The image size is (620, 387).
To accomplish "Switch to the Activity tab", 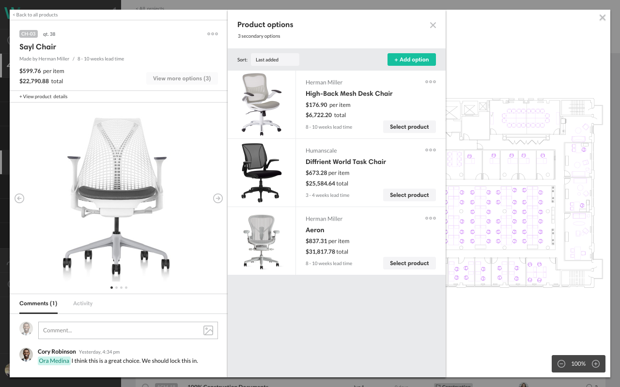I will coord(83,303).
